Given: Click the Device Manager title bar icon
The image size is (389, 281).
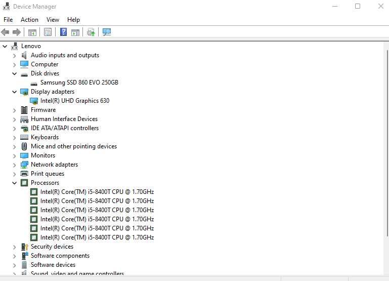Looking at the screenshot, I should coord(7,6).
